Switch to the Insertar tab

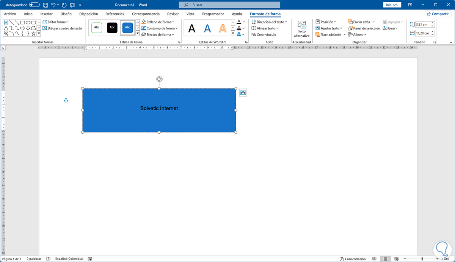pos(46,14)
